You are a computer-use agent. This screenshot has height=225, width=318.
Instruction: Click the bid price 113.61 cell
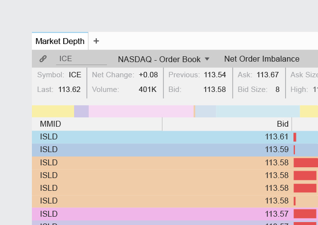coord(277,137)
